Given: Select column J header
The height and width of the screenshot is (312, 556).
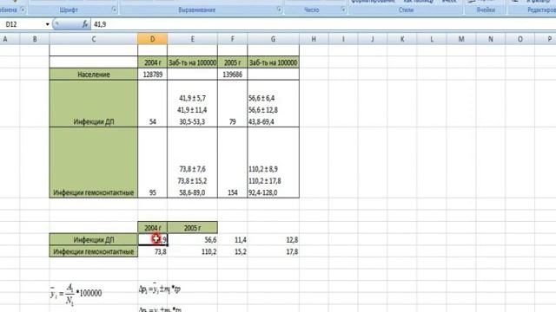Looking at the screenshot, I should click(373, 39).
